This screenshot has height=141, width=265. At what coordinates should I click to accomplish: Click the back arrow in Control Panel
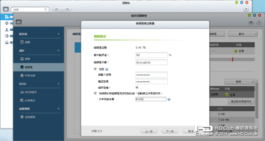[x=57, y=9]
